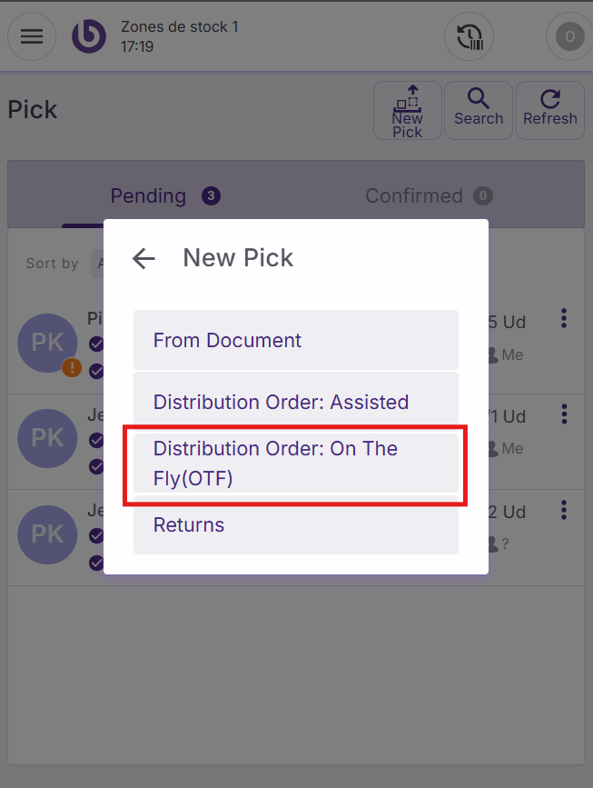Click the first PK avatar with the warning badge
This screenshot has height=788, width=593.
(x=47, y=344)
